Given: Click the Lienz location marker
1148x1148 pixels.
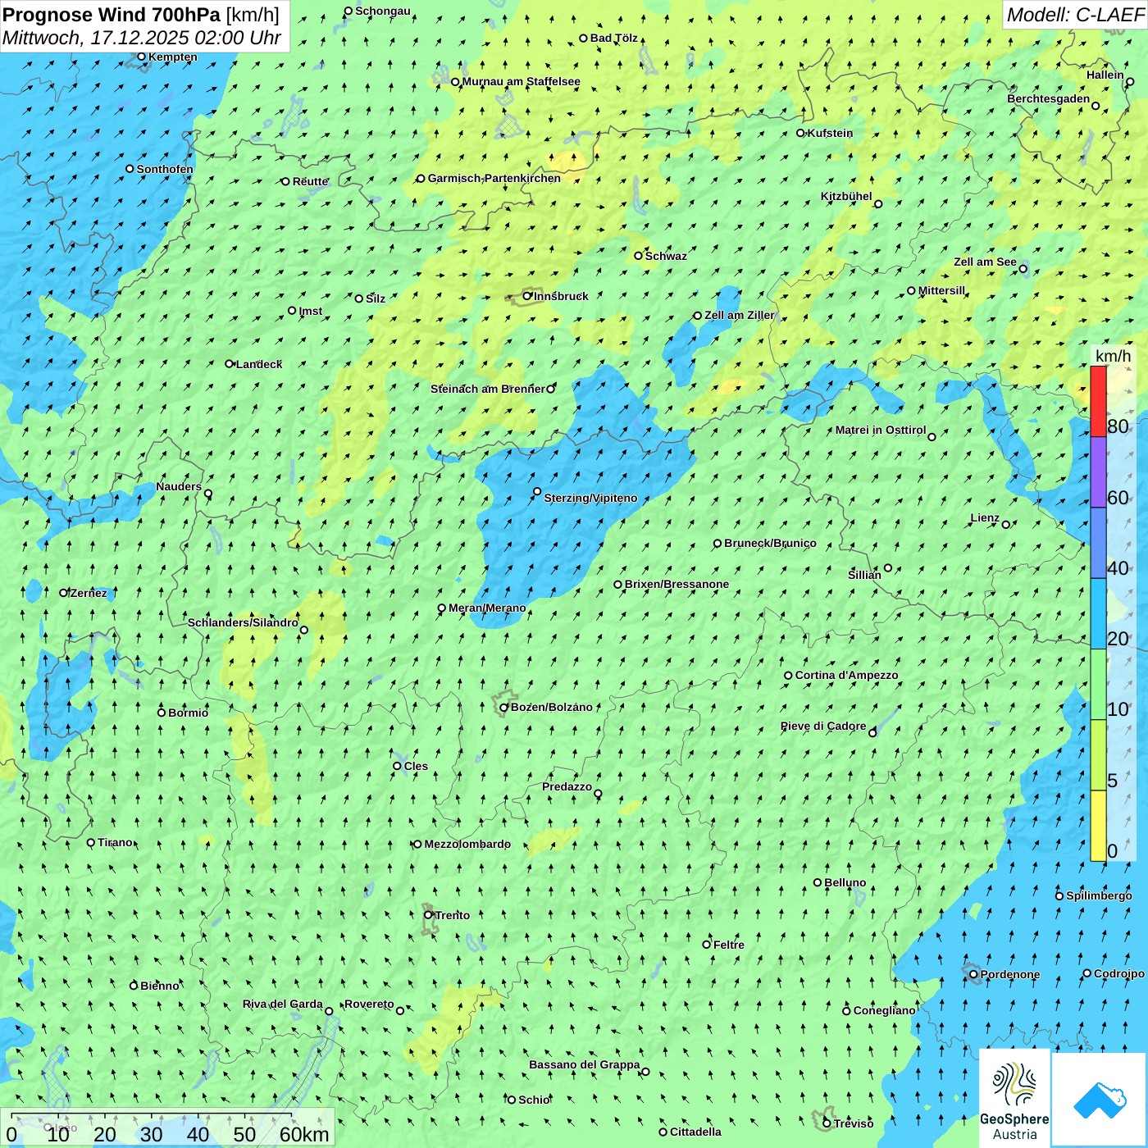Looking at the screenshot, I should [1006, 525].
